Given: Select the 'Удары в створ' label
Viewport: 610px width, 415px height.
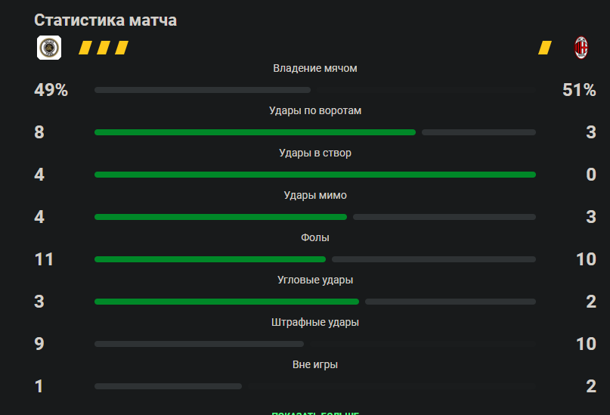Looking at the screenshot, I should 315,153.
